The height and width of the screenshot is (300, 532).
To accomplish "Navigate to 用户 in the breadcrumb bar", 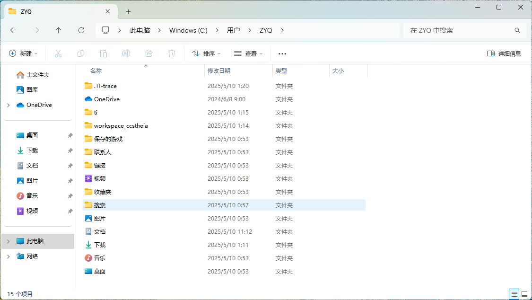I will tap(234, 30).
